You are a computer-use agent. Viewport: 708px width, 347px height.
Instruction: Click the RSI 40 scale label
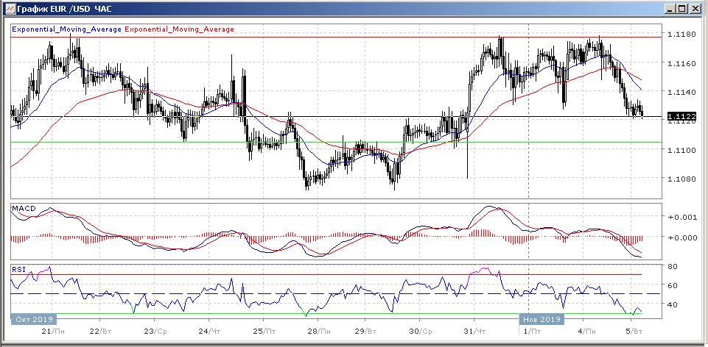[672, 304]
